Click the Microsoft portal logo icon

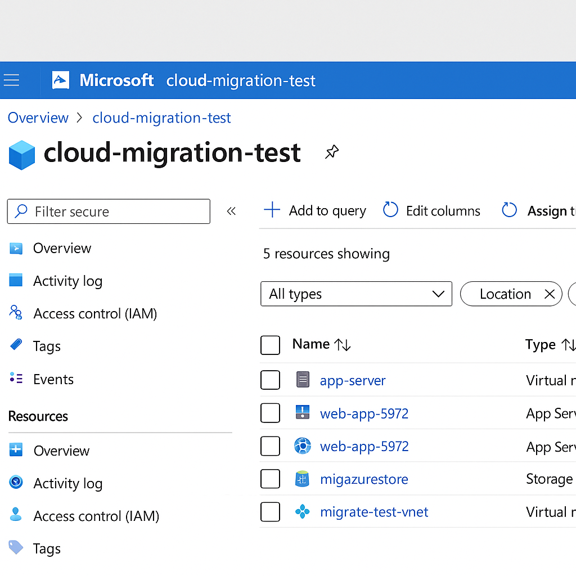click(61, 80)
